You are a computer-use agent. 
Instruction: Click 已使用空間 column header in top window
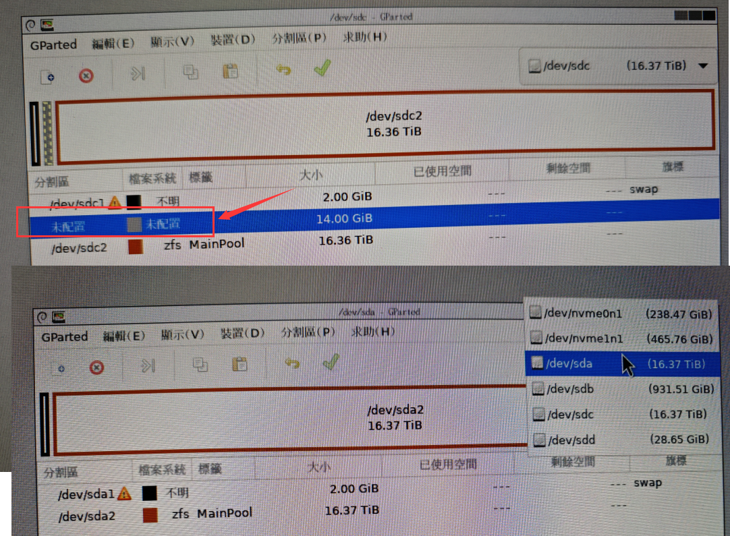[443, 171]
